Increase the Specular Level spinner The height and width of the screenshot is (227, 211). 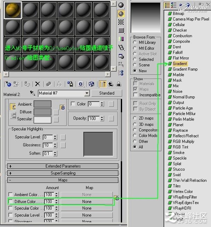tap(55, 136)
